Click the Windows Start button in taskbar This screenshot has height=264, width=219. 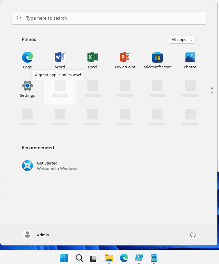64,258
